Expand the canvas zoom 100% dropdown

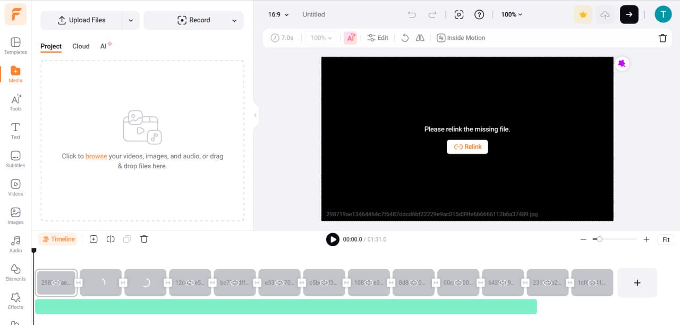[x=511, y=14]
